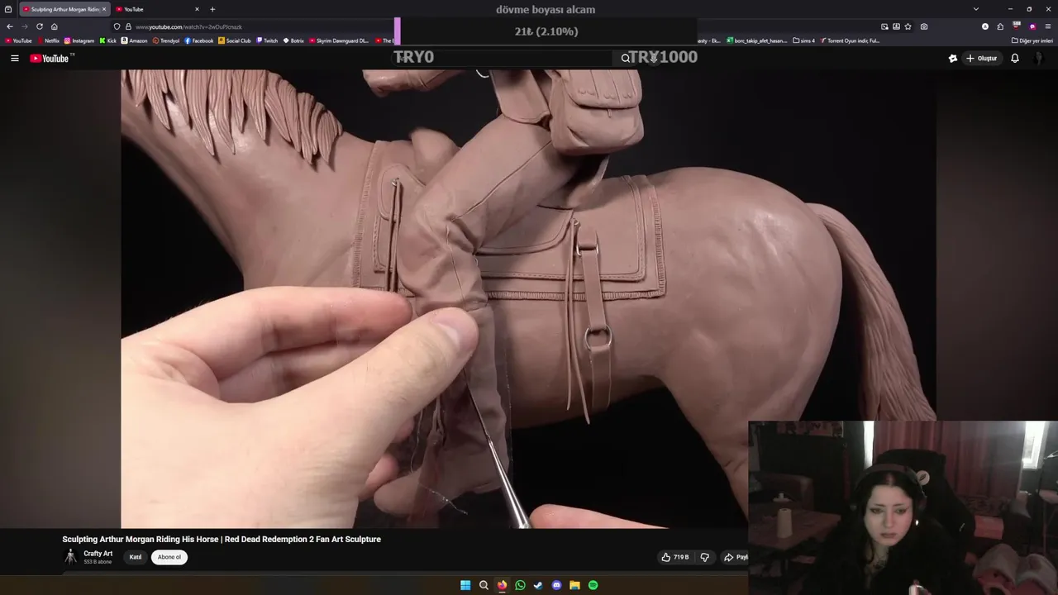
Task: Click the browser forward arrow
Action: [x=24, y=26]
